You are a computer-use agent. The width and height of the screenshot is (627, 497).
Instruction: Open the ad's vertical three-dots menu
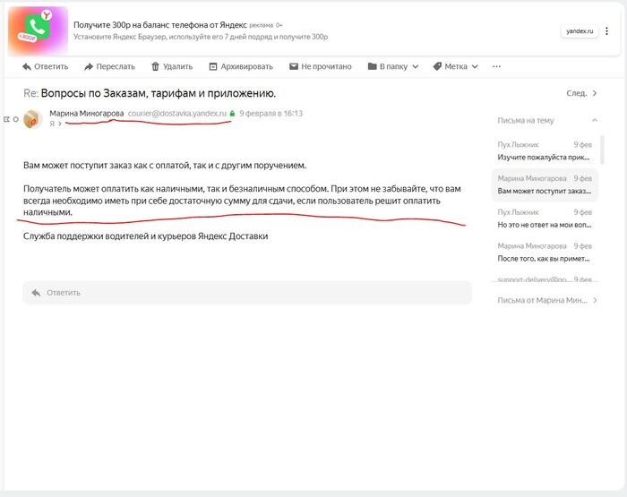[x=606, y=31]
